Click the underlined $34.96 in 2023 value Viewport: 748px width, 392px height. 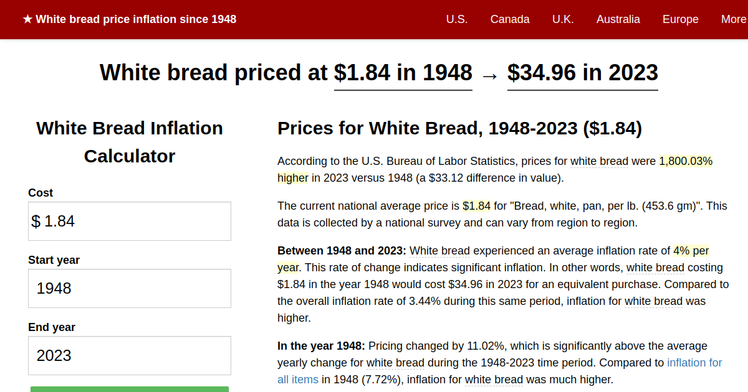pyautogui.click(x=582, y=73)
